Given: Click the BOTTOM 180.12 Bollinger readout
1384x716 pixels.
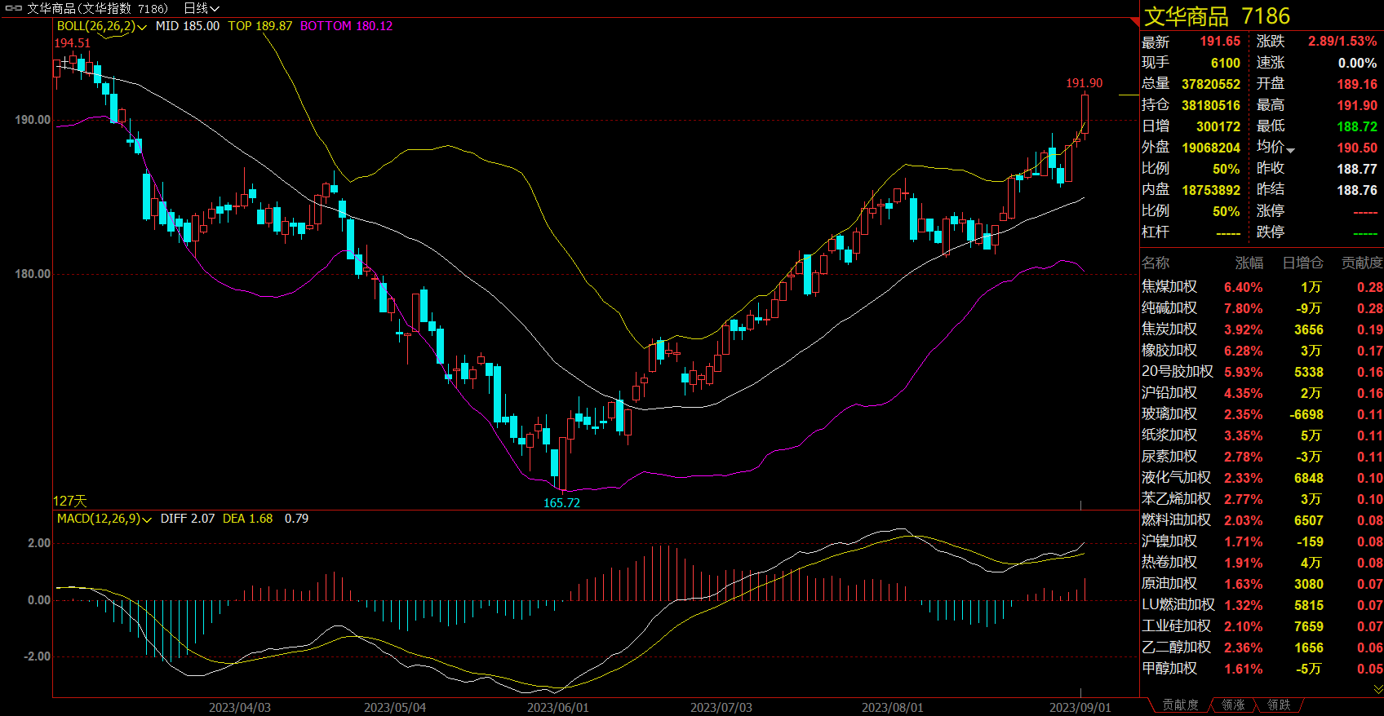Looking at the screenshot, I should (x=346, y=26).
